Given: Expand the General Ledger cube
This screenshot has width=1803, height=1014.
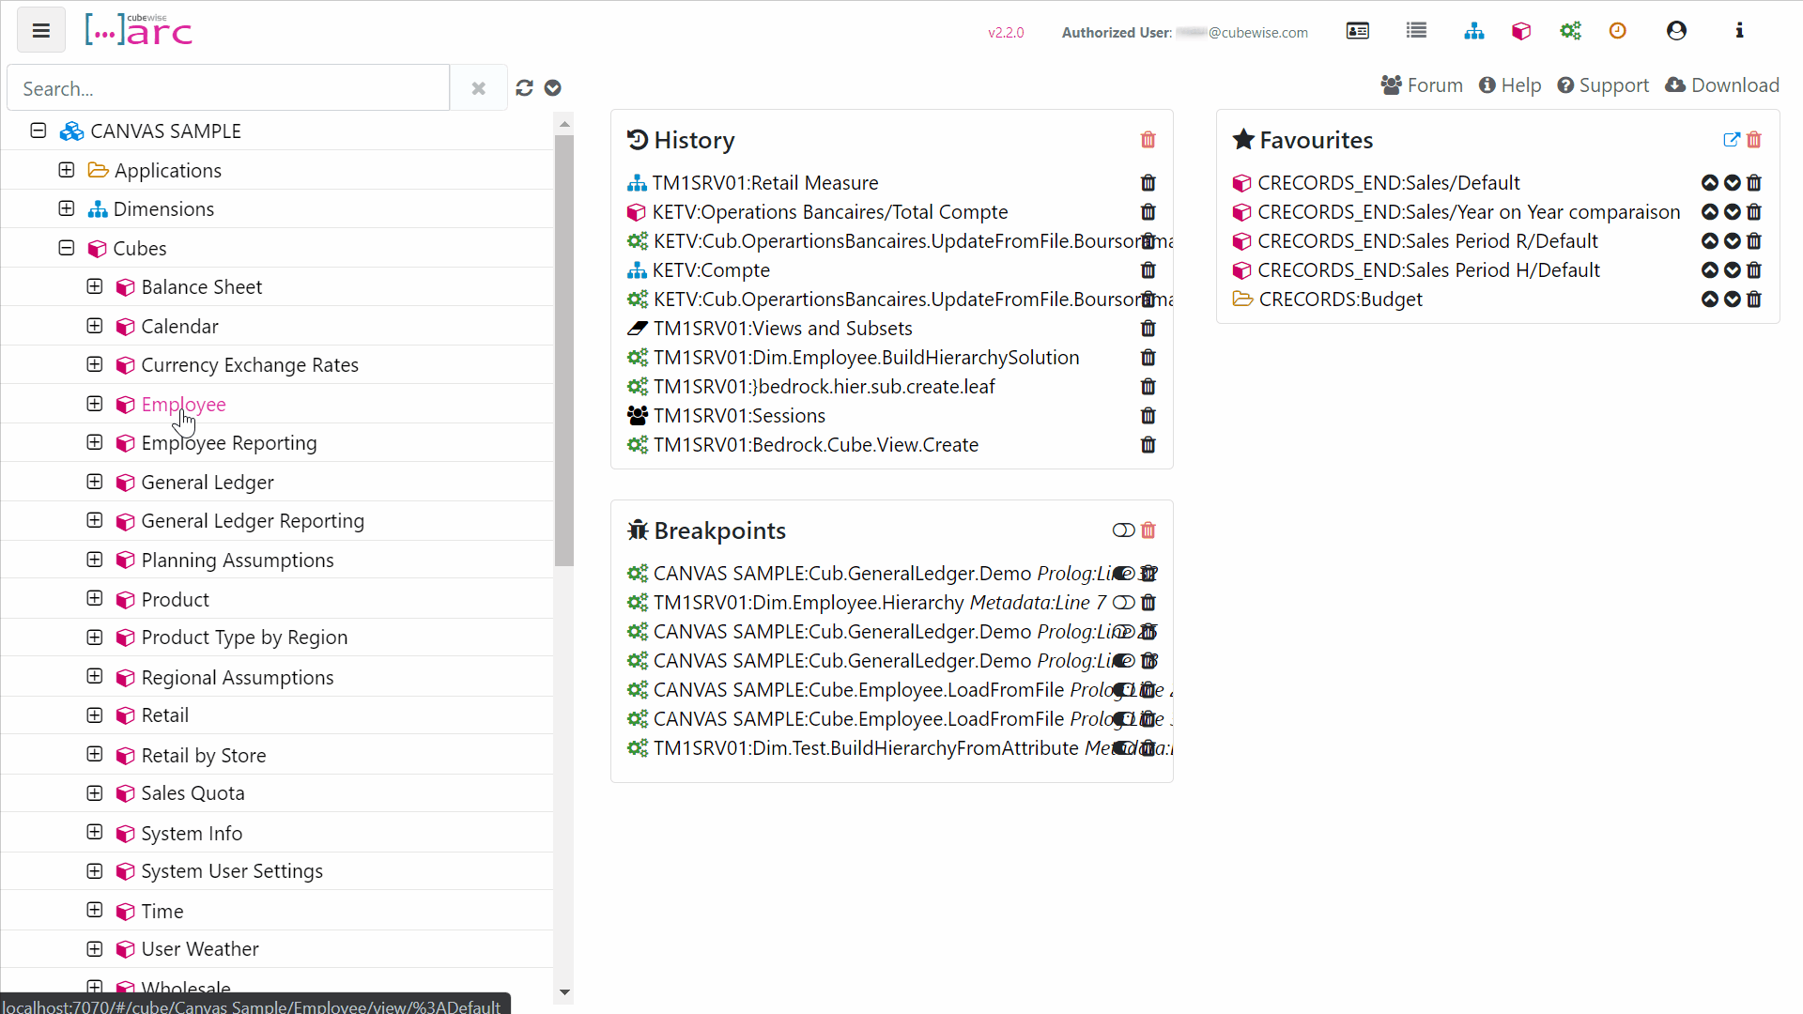Looking at the screenshot, I should pos(95,482).
